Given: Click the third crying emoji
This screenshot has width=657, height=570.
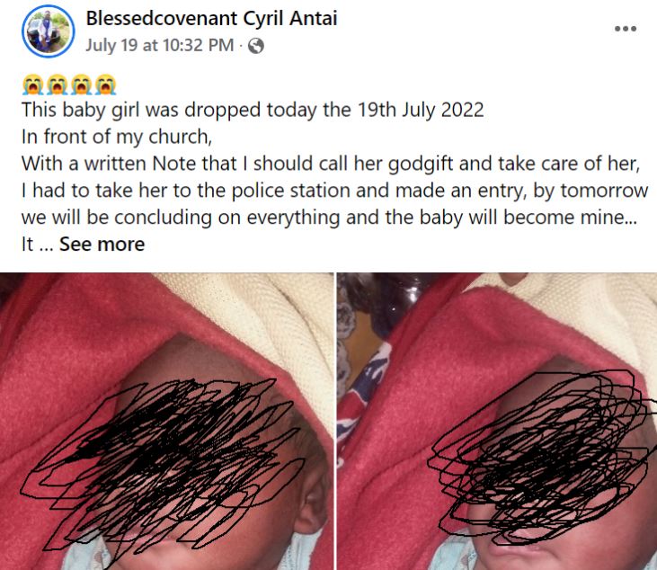Looking at the screenshot, I should [81, 85].
